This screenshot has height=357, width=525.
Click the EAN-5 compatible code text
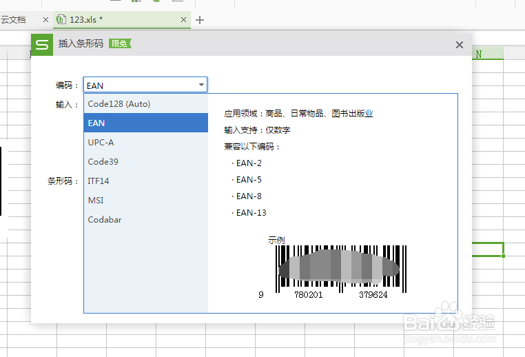pos(249,179)
